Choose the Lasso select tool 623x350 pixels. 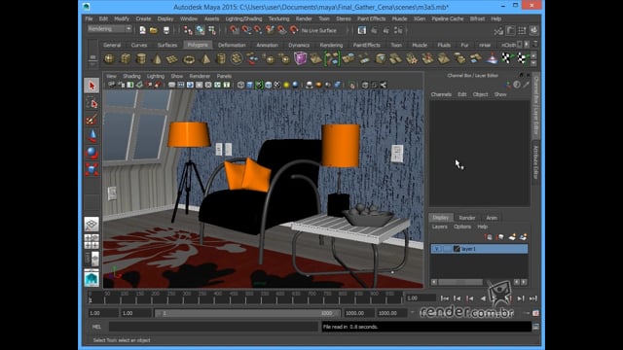[92, 103]
